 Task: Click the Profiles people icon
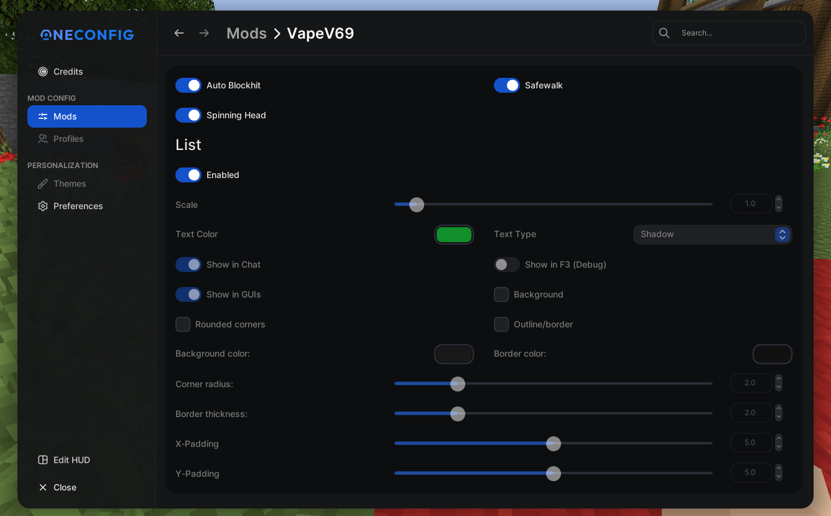click(x=43, y=139)
